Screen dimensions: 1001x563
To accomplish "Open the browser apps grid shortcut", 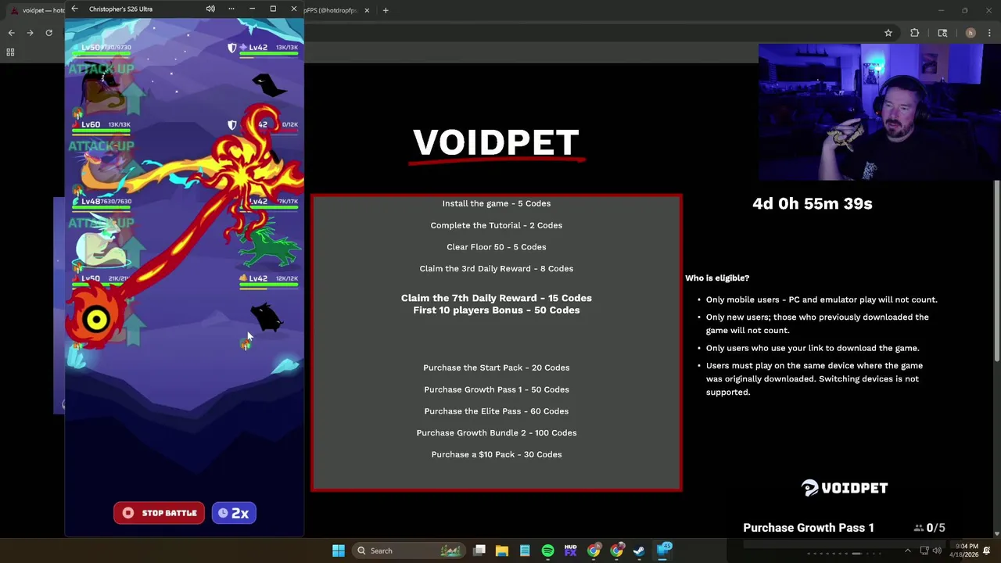I will (x=10, y=52).
